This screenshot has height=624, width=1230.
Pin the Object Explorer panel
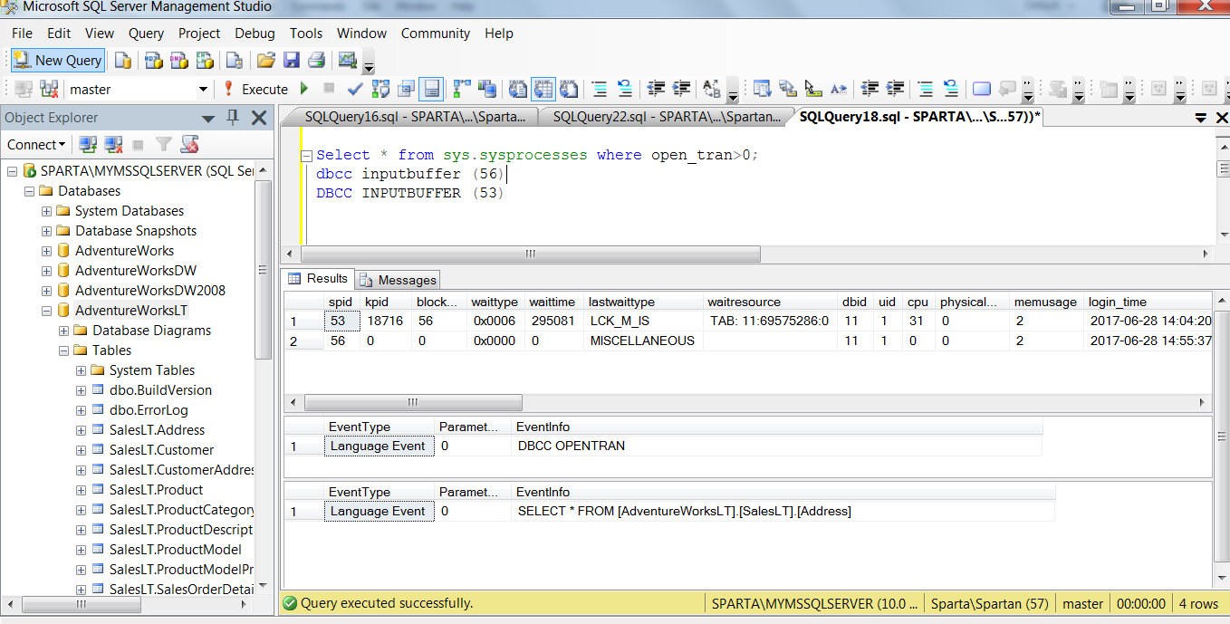(x=233, y=118)
